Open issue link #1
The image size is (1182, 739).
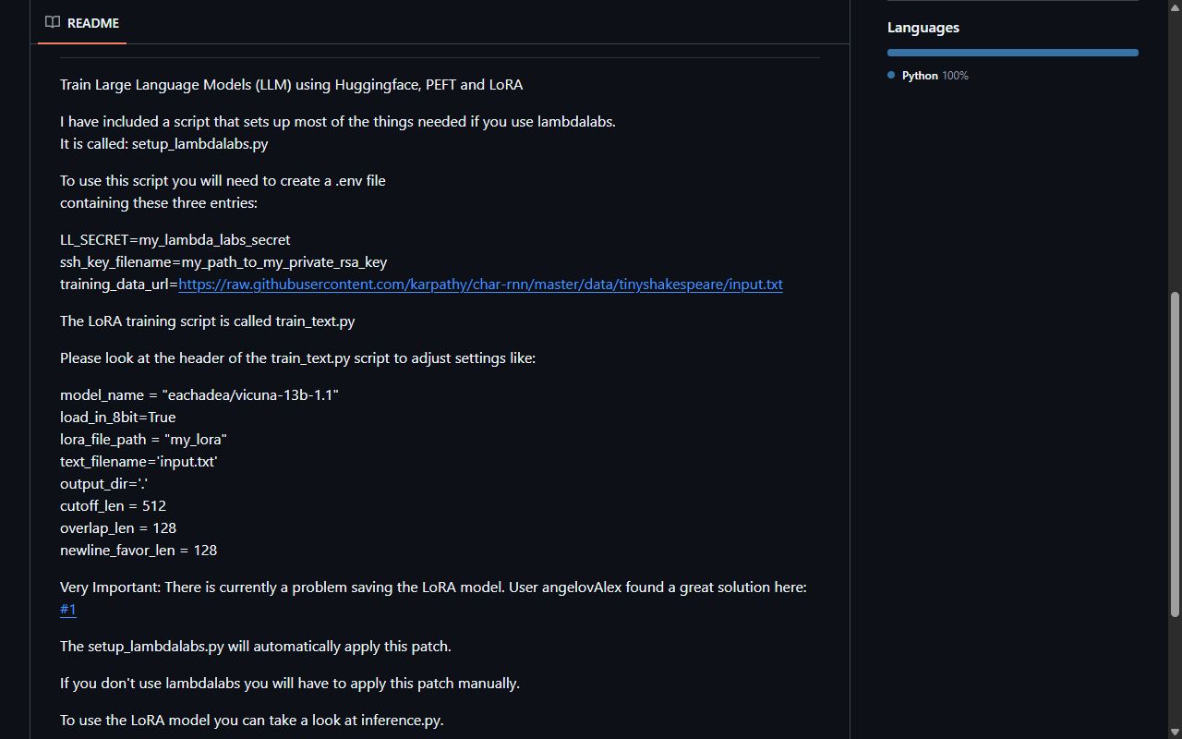(68, 609)
